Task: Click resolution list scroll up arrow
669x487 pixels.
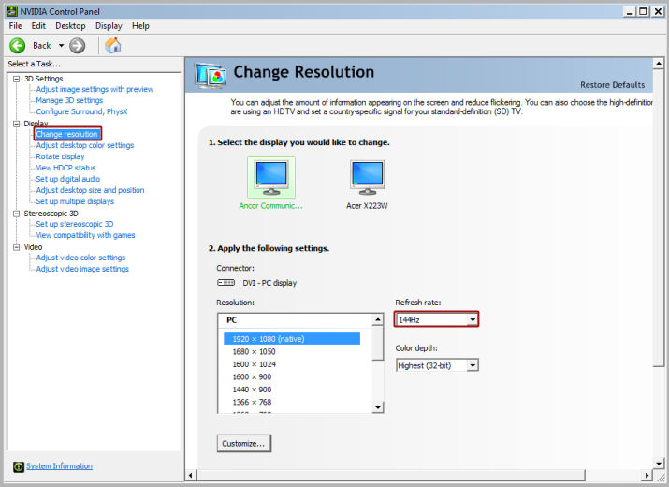Action: [378, 319]
